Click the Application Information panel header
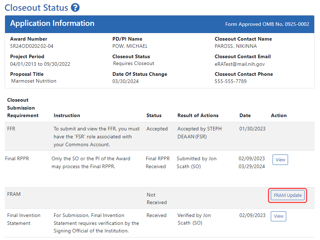320x240 pixels. pos(52,24)
